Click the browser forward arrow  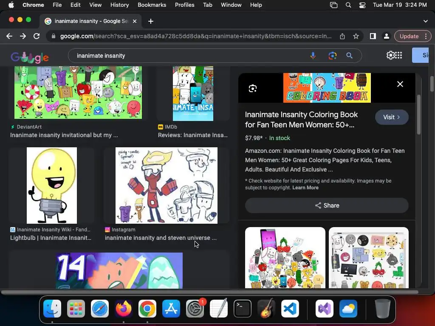tap(23, 36)
